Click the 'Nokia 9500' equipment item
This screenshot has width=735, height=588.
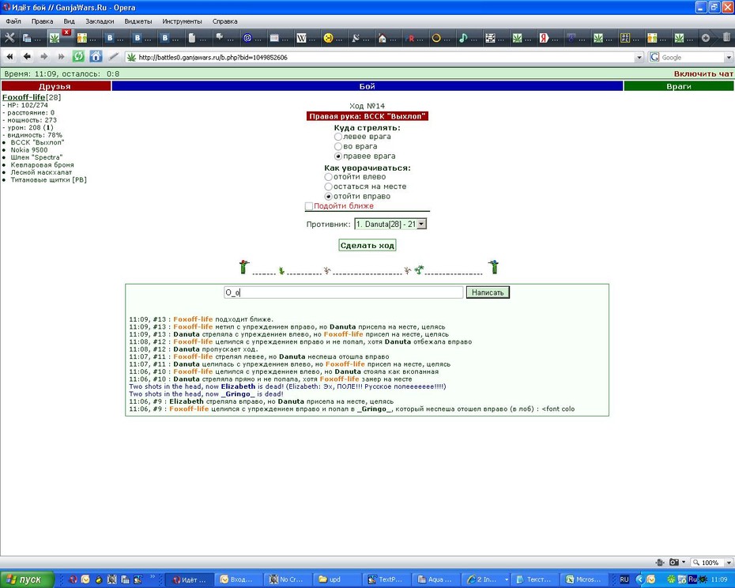tap(29, 150)
